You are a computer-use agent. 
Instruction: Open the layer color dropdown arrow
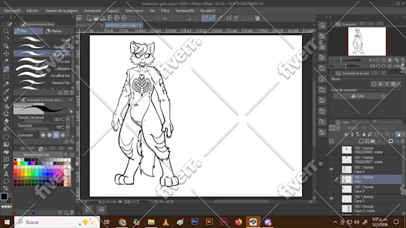tap(404, 134)
